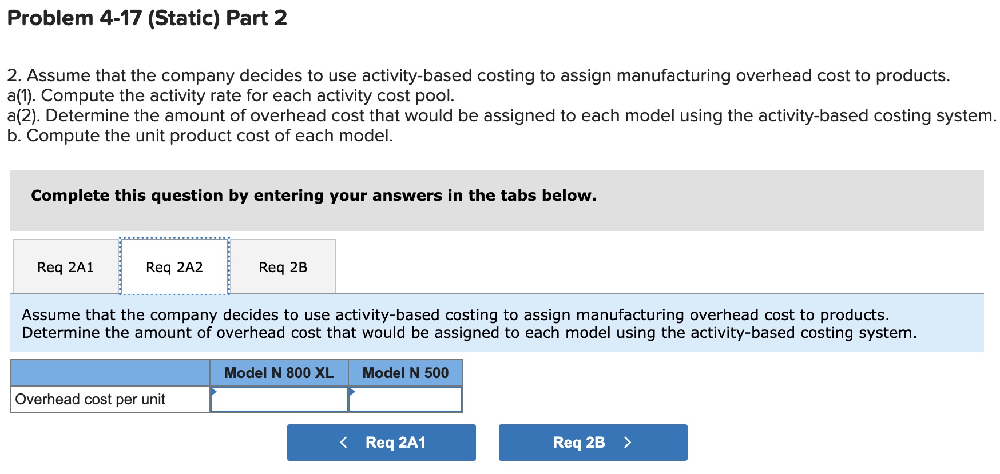Click the blue triangle marker in Model N 500 cell
Image resolution: width=1000 pixels, height=474 pixels.
click(352, 391)
